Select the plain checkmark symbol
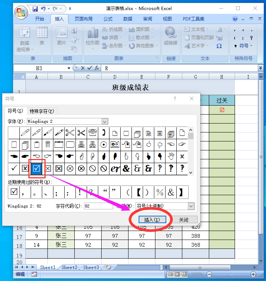Screen dimensions: 266x281 click(14, 168)
